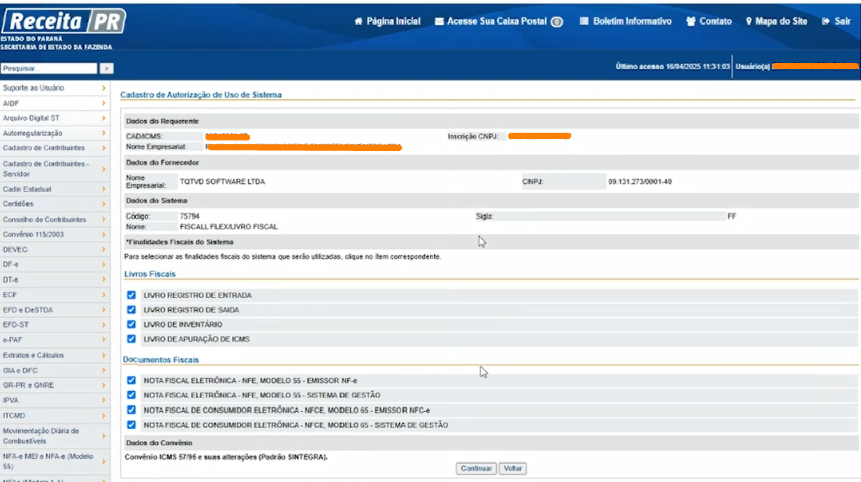Click Sair to log out
861x482 pixels.
[x=843, y=22]
